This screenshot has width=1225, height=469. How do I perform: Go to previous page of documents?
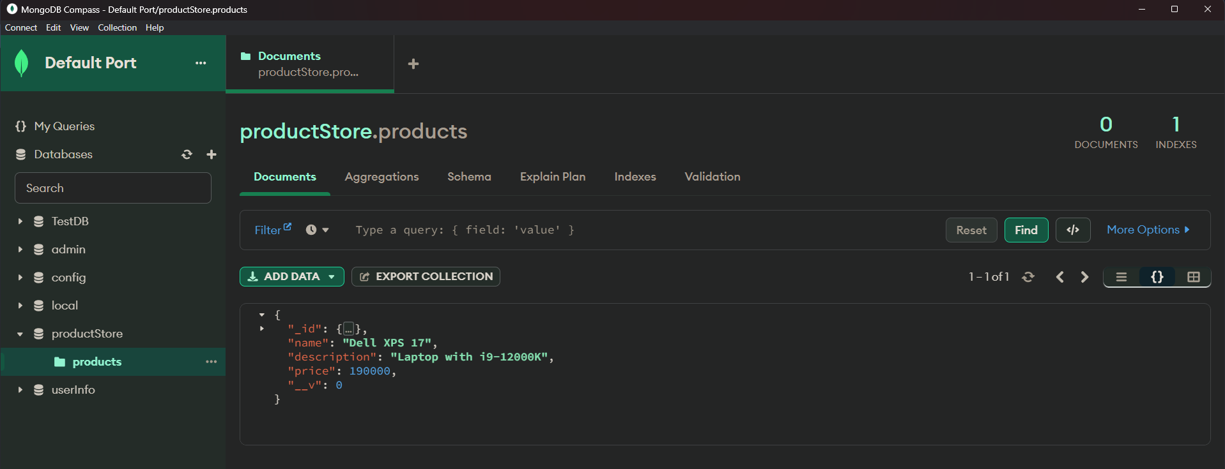pyautogui.click(x=1060, y=277)
